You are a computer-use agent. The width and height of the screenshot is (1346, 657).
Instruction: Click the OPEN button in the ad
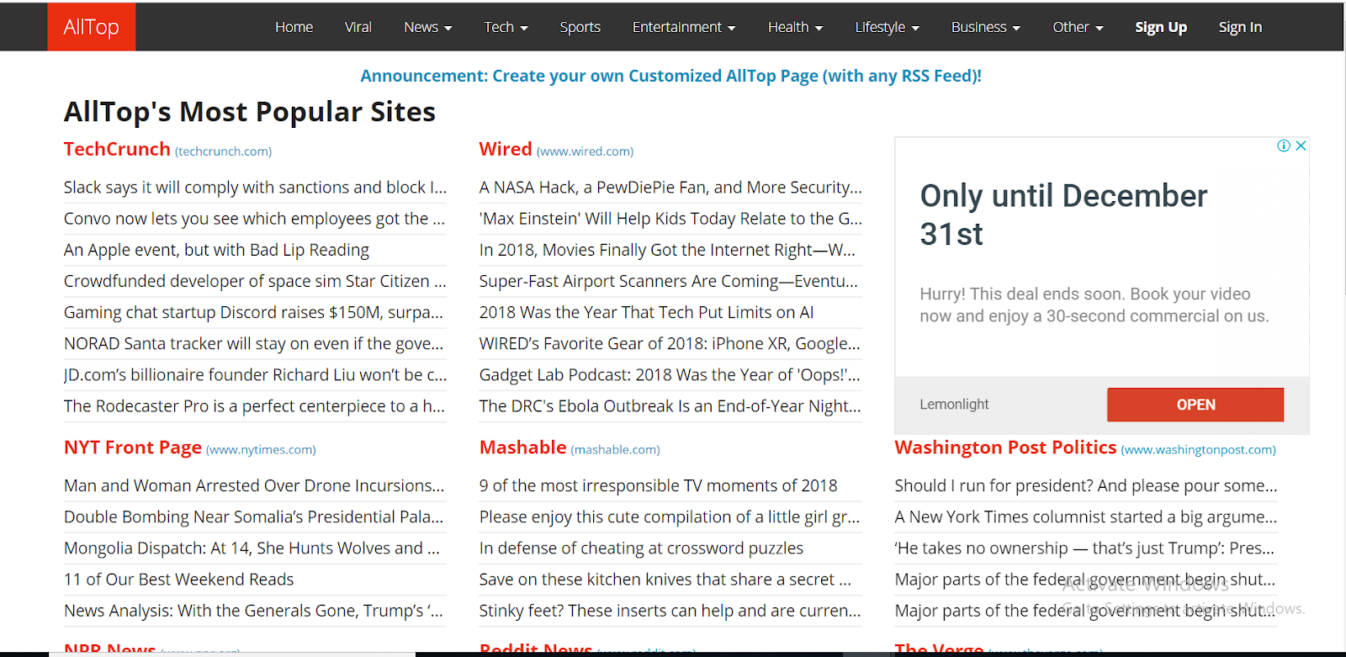pos(1195,405)
